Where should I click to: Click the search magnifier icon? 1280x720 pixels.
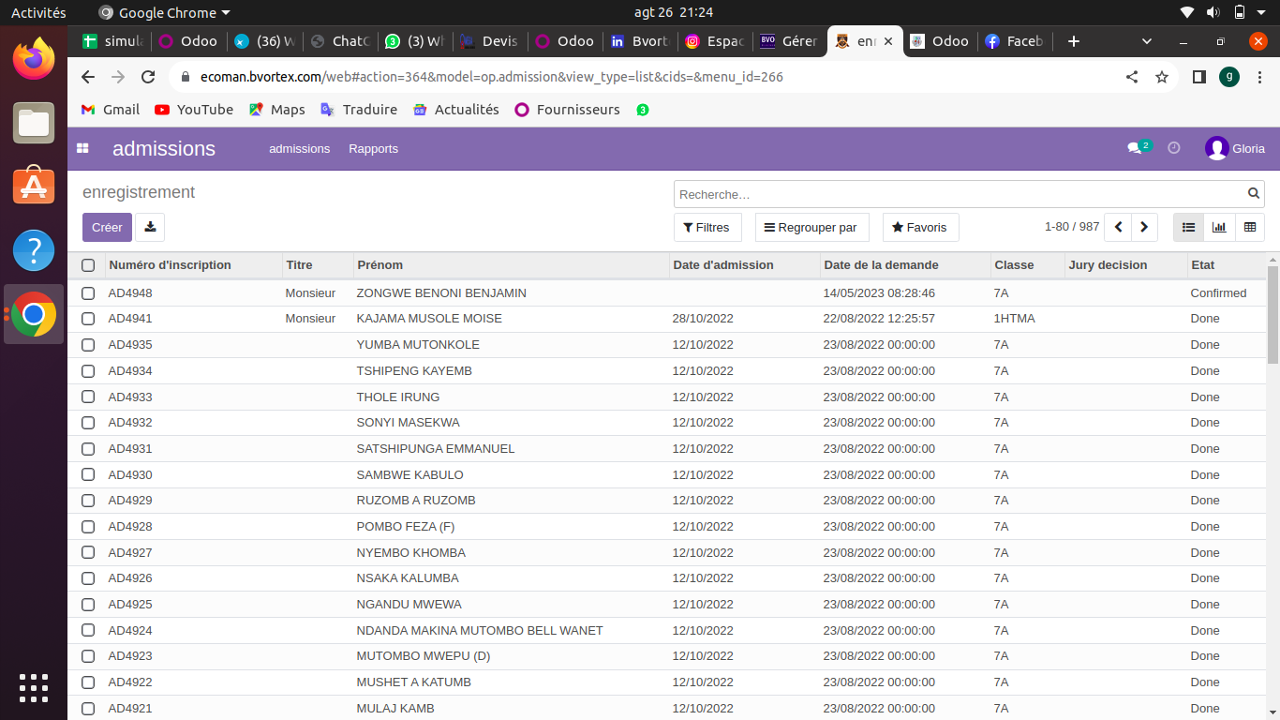[x=1254, y=194]
